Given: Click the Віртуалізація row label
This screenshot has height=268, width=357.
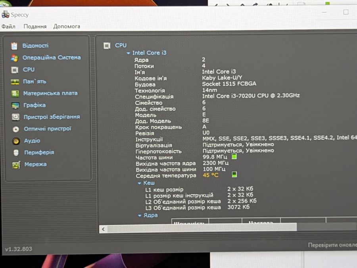Looking at the screenshot, I should point(154,145).
